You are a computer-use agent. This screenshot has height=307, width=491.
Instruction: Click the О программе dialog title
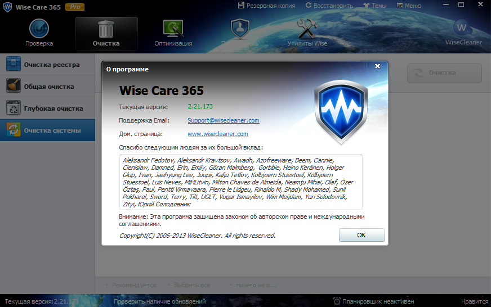coord(127,69)
